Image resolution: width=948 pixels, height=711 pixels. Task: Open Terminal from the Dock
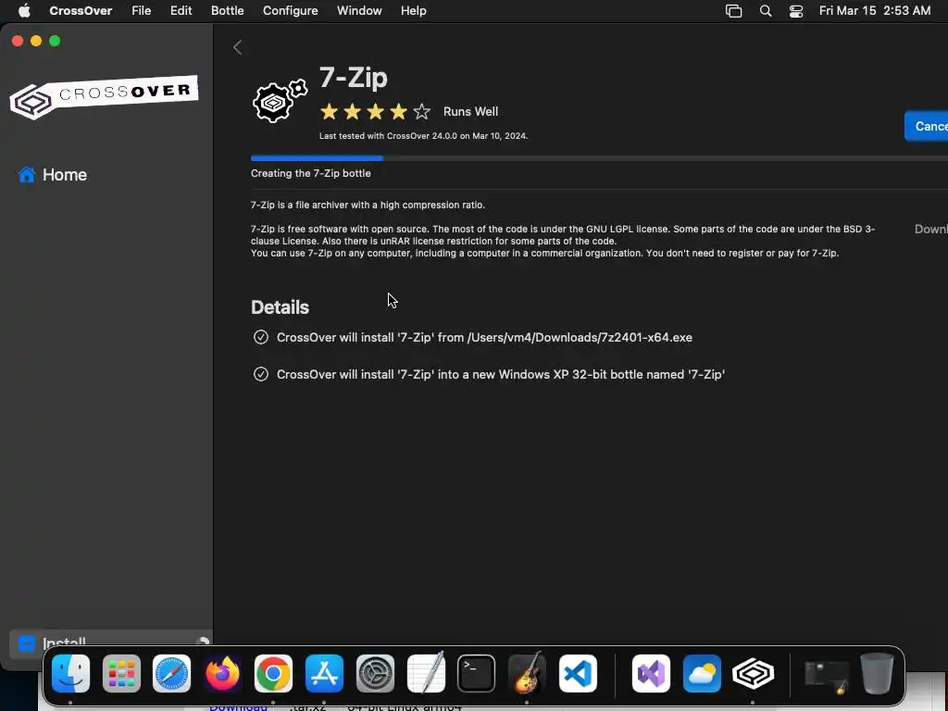[477, 673]
